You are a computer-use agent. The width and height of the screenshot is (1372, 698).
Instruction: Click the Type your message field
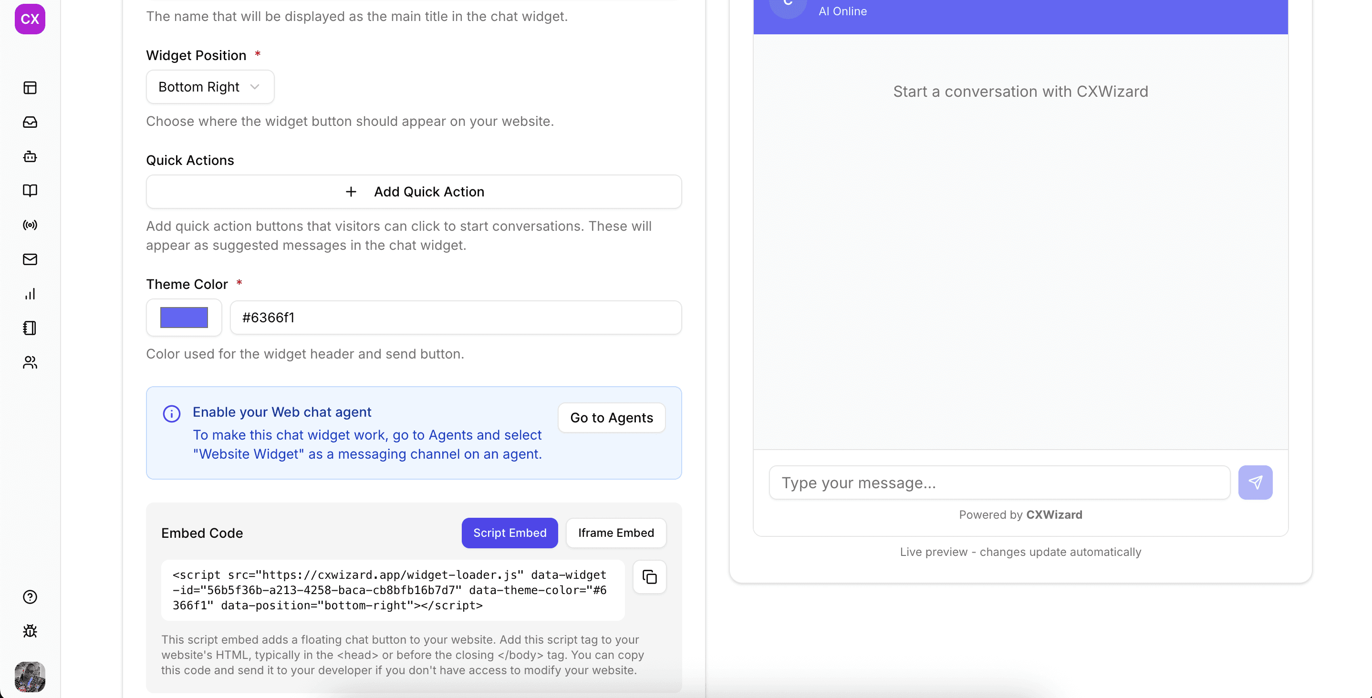click(x=998, y=482)
